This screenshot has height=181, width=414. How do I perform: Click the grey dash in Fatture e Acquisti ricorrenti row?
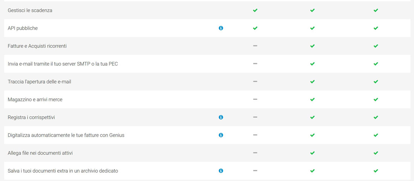coord(255,46)
